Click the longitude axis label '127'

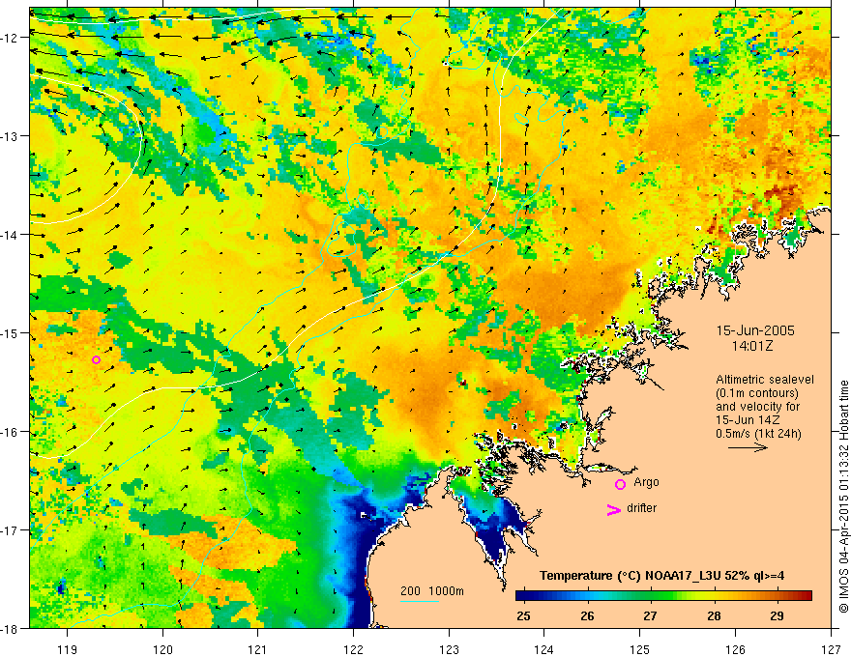(x=831, y=649)
